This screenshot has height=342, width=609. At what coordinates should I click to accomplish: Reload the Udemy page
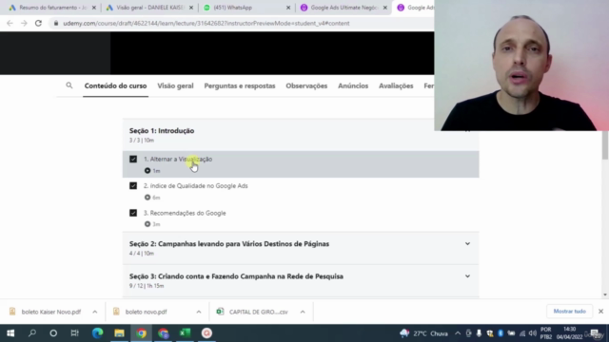[38, 23]
